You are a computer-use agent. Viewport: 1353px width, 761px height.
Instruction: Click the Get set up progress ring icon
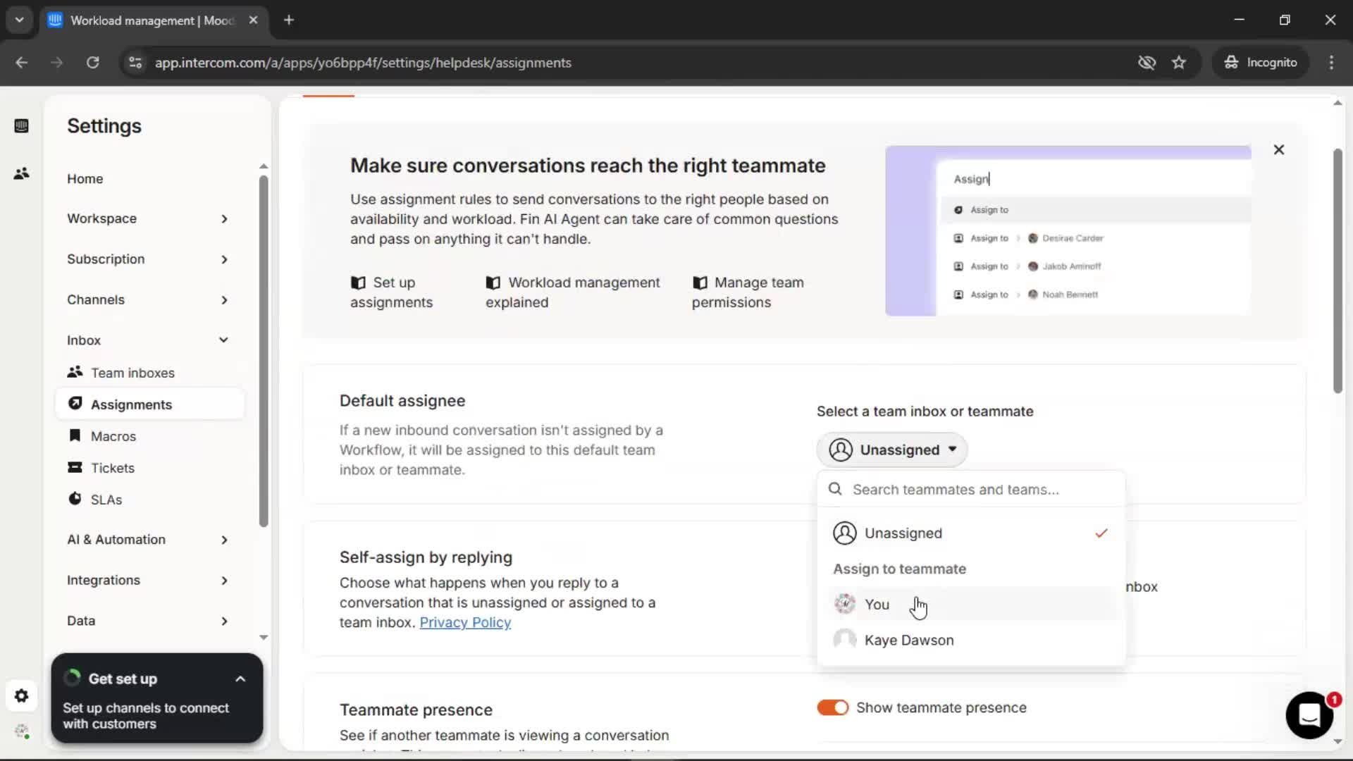coord(72,679)
